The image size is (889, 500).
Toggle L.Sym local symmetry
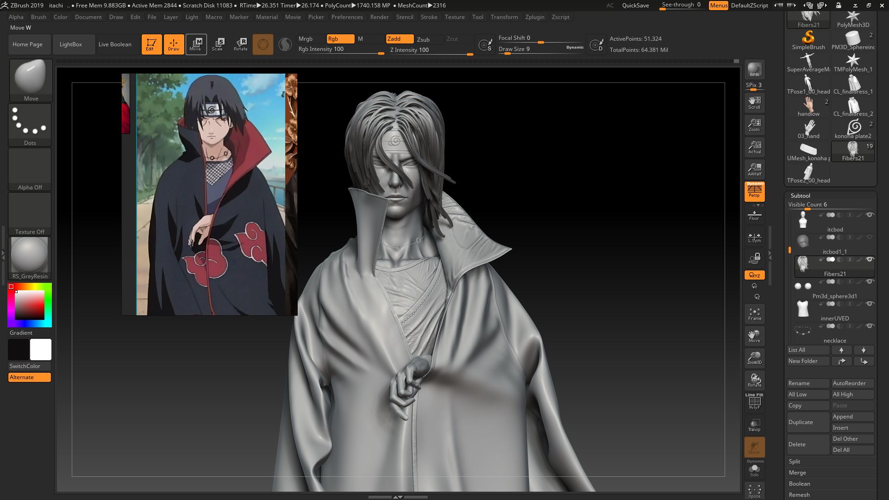click(x=754, y=237)
